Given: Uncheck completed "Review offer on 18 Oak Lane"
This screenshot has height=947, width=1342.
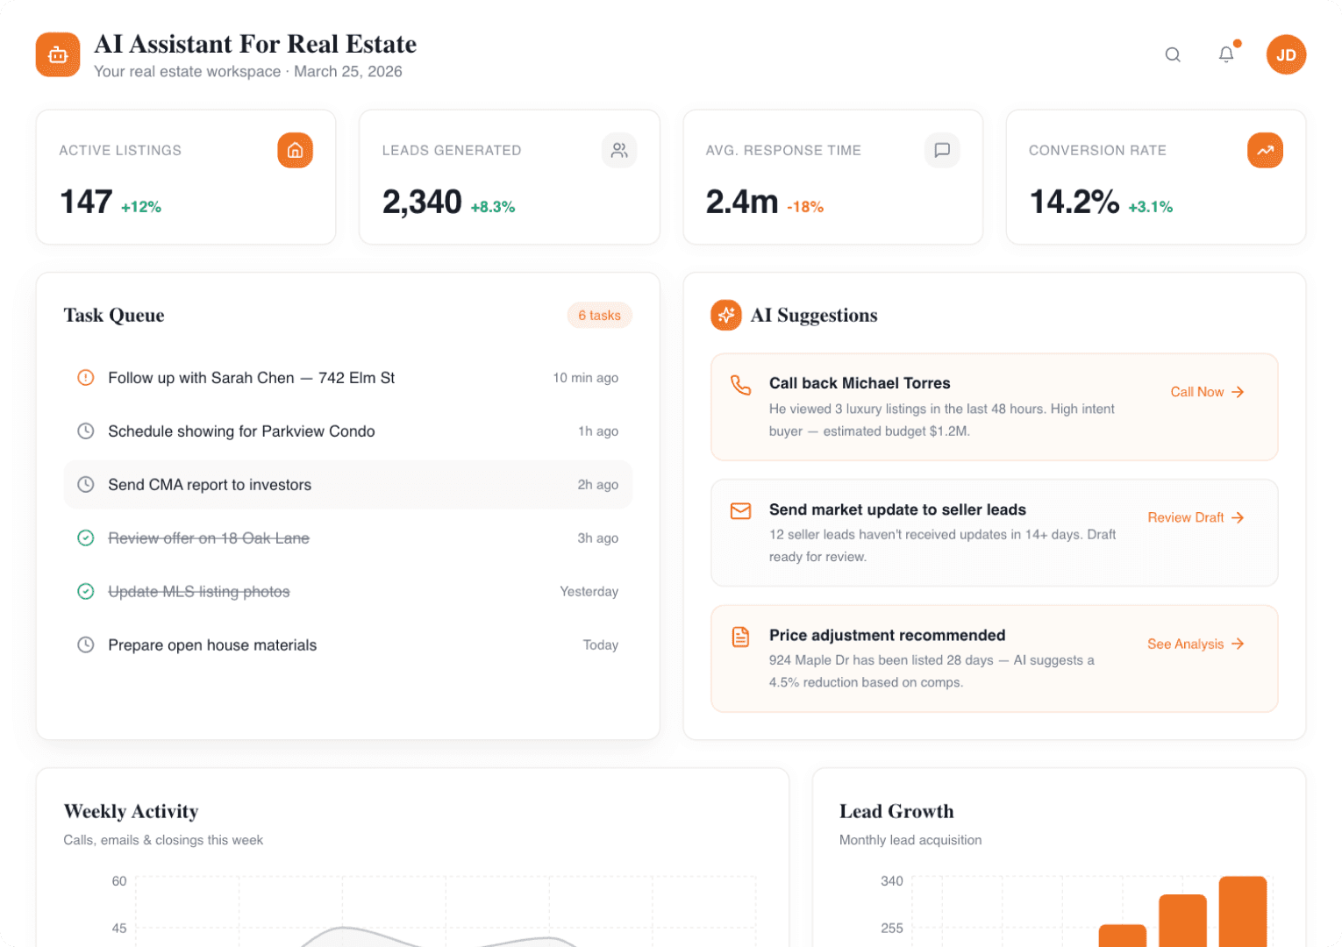Looking at the screenshot, I should pos(85,538).
